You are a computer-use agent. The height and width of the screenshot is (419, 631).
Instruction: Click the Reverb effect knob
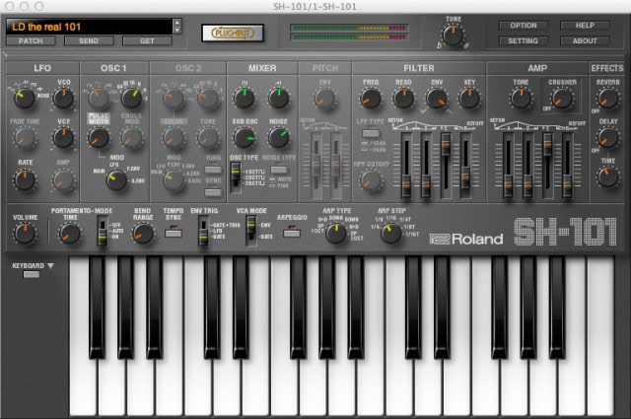[608, 99]
